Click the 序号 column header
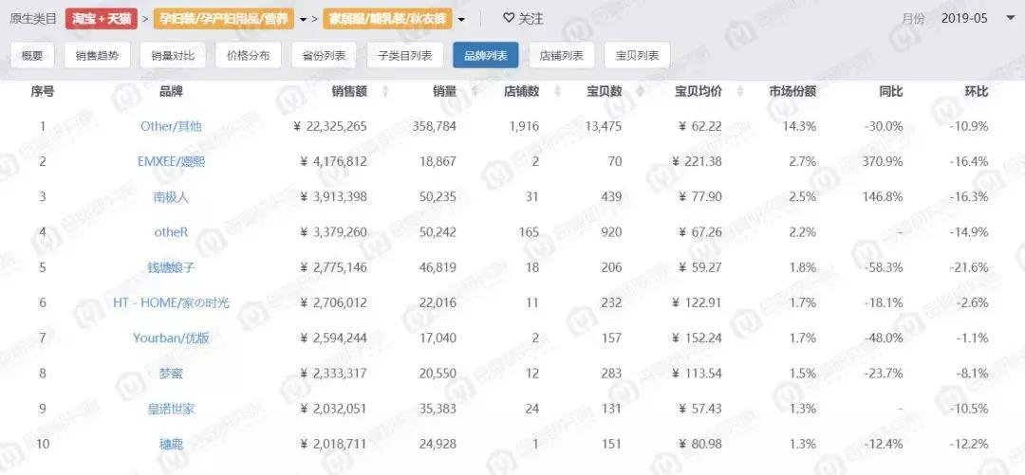The width and height of the screenshot is (1025, 475). [x=43, y=91]
